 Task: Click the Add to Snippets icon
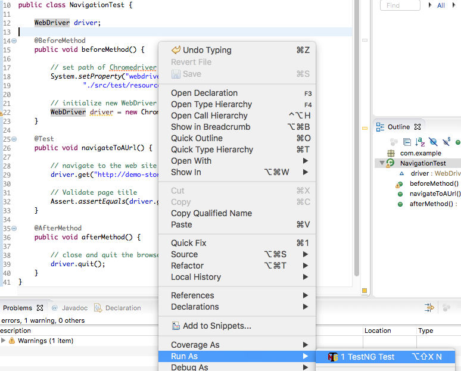[176, 326]
